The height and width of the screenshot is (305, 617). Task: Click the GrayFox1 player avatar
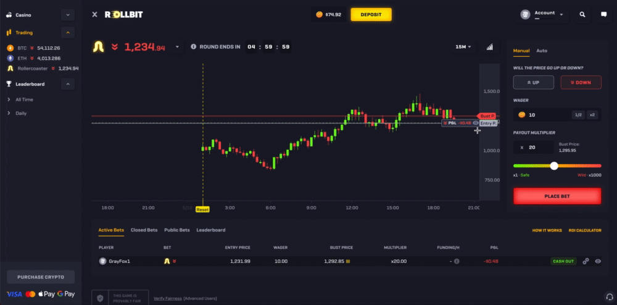pyautogui.click(x=102, y=261)
